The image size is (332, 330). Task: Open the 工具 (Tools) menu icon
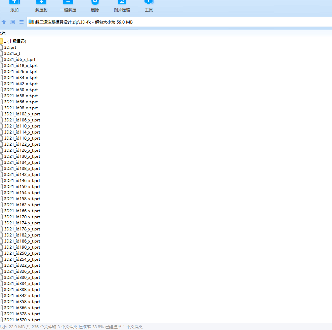[x=149, y=2]
